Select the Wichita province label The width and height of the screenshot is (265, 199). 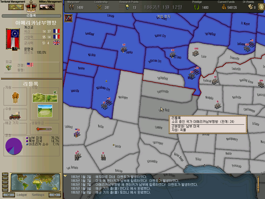coord(92,55)
